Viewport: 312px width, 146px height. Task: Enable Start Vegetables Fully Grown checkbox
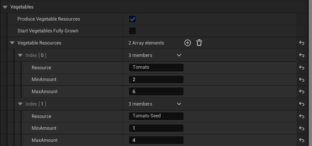point(132,31)
